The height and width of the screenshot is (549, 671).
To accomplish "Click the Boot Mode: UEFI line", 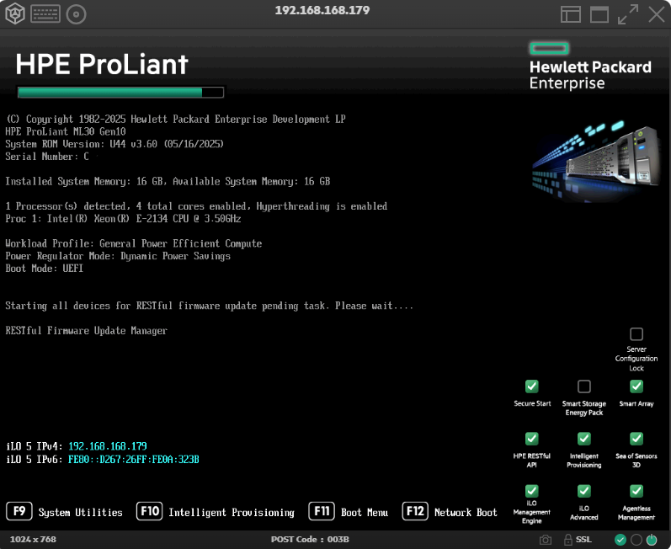I will (x=44, y=269).
